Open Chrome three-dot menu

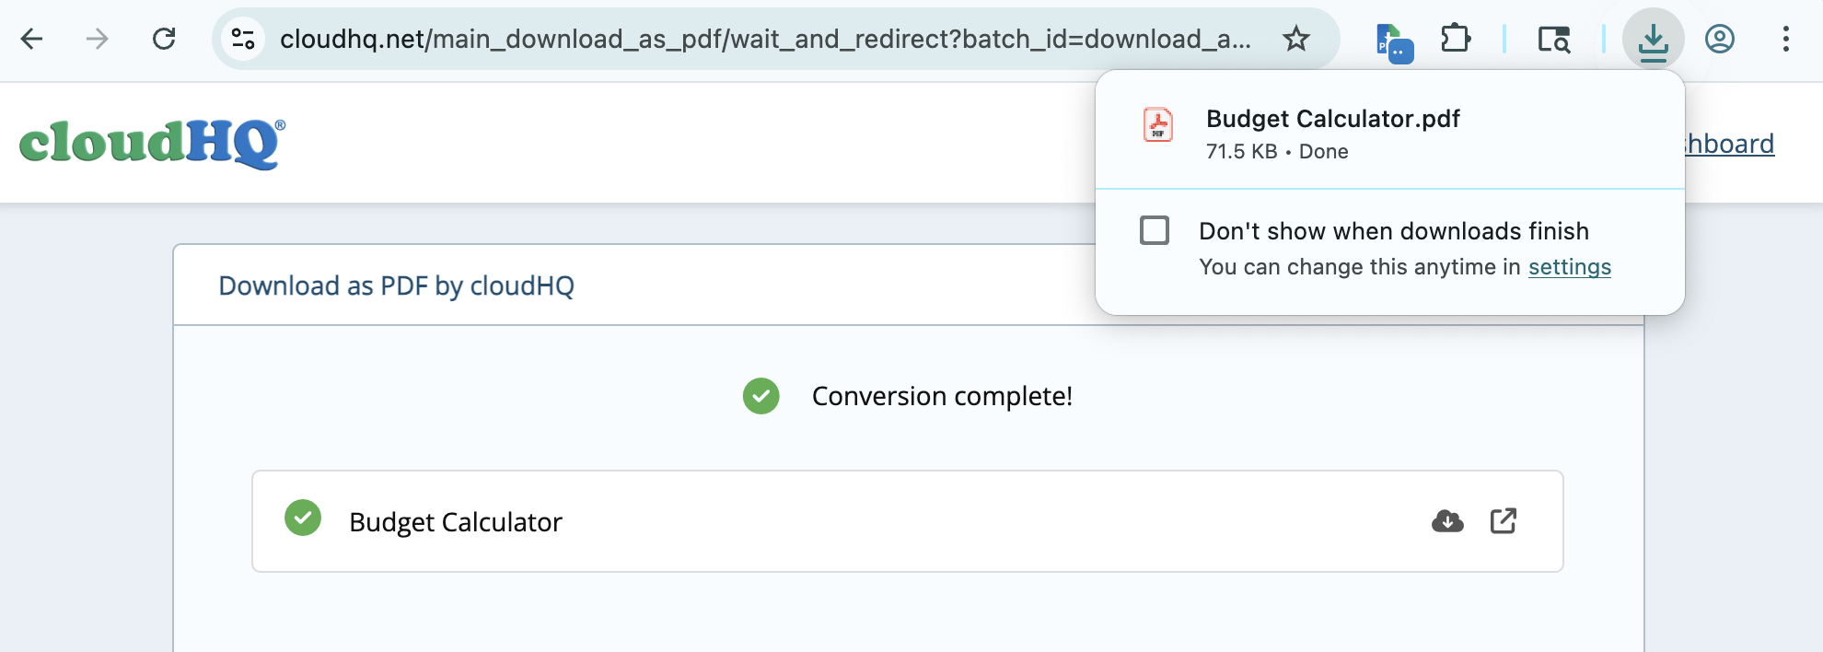[x=1785, y=39]
